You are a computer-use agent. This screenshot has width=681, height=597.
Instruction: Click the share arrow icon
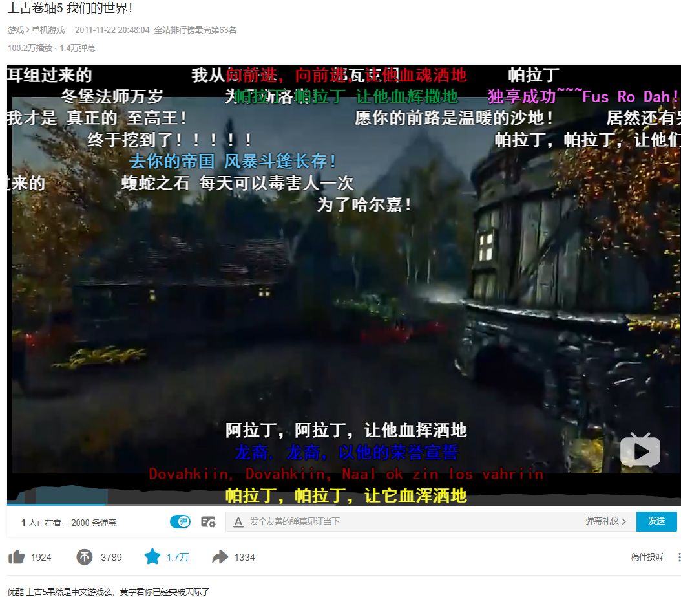point(220,556)
